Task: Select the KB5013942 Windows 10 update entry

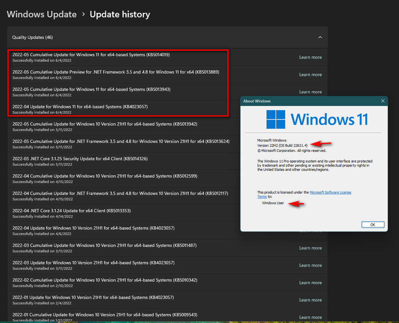Action: click(124, 126)
